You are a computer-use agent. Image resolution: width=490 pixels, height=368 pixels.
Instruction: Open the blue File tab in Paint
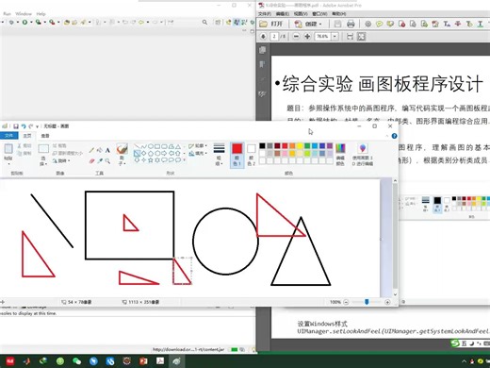pos(9,136)
